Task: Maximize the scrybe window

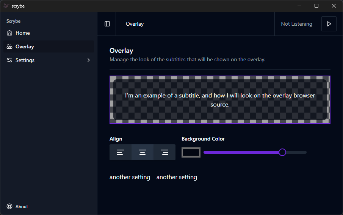Action: (316, 6)
